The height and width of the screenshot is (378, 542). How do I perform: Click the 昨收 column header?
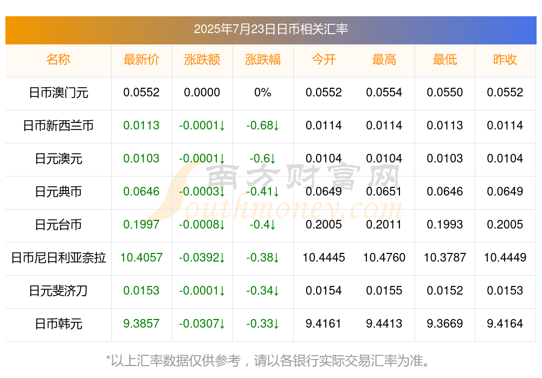[x=505, y=60]
